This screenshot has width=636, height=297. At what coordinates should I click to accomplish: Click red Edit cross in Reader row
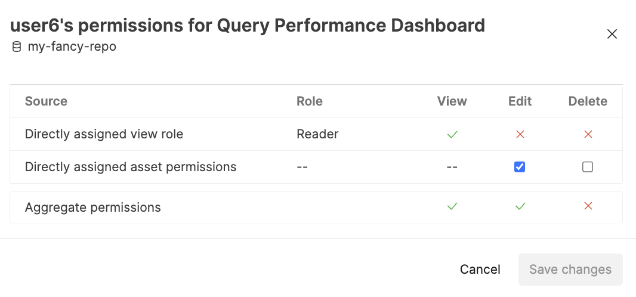pos(520,134)
